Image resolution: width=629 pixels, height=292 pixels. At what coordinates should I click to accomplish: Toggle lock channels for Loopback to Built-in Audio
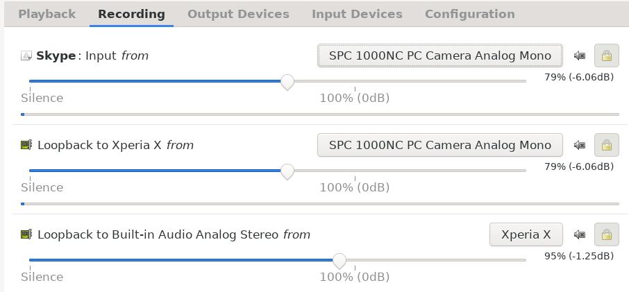[607, 234]
